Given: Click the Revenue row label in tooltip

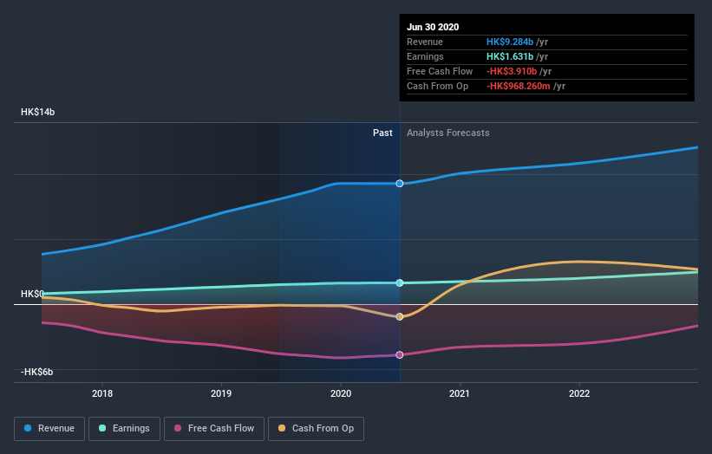Looking at the screenshot, I should click(x=425, y=42).
